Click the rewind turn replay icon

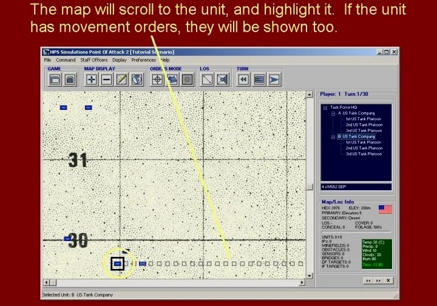(243, 80)
